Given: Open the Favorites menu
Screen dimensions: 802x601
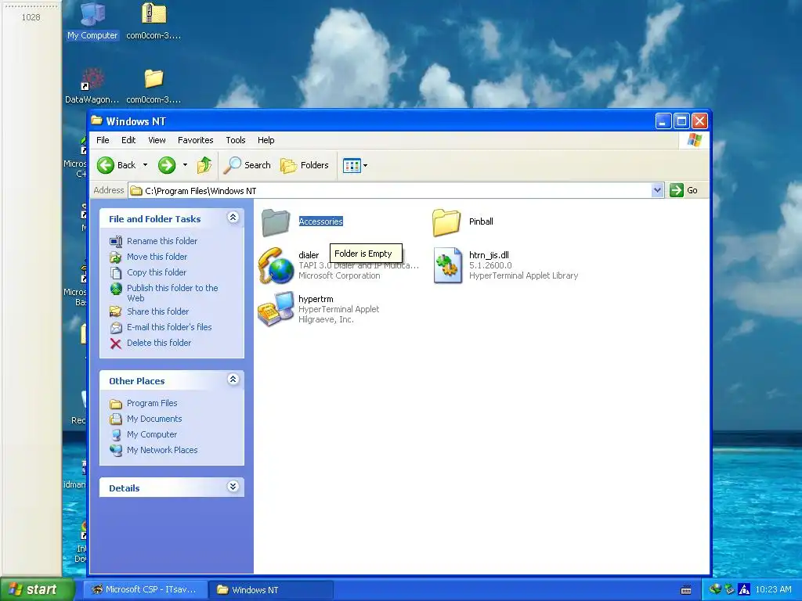Looking at the screenshot, I should tap(195, 140).
